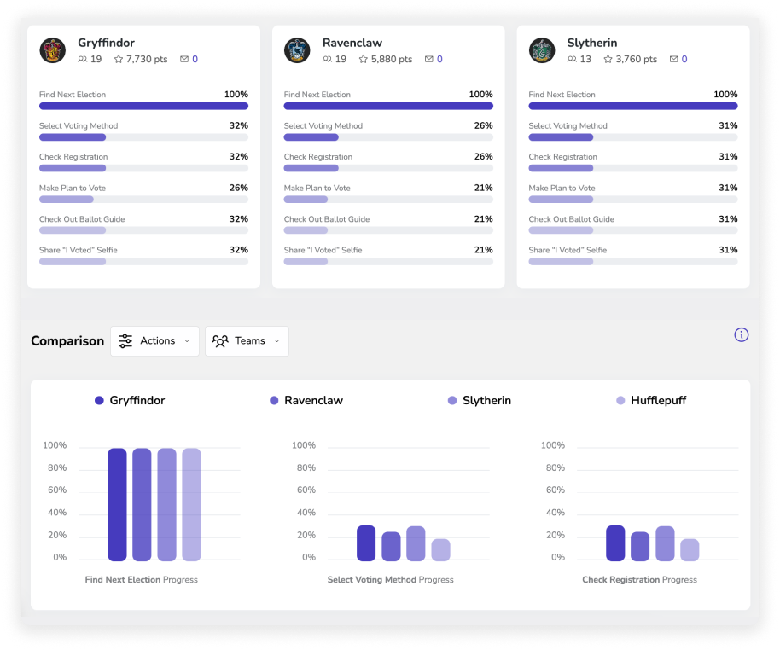Toggle Slytherin legend dot in comparison chart
780x650 pixels.
451,400
